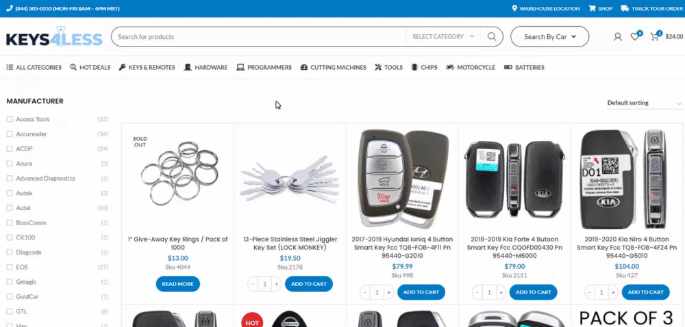Open the Default sorting dropdown
685x327 pixels.
coord(645,103)
